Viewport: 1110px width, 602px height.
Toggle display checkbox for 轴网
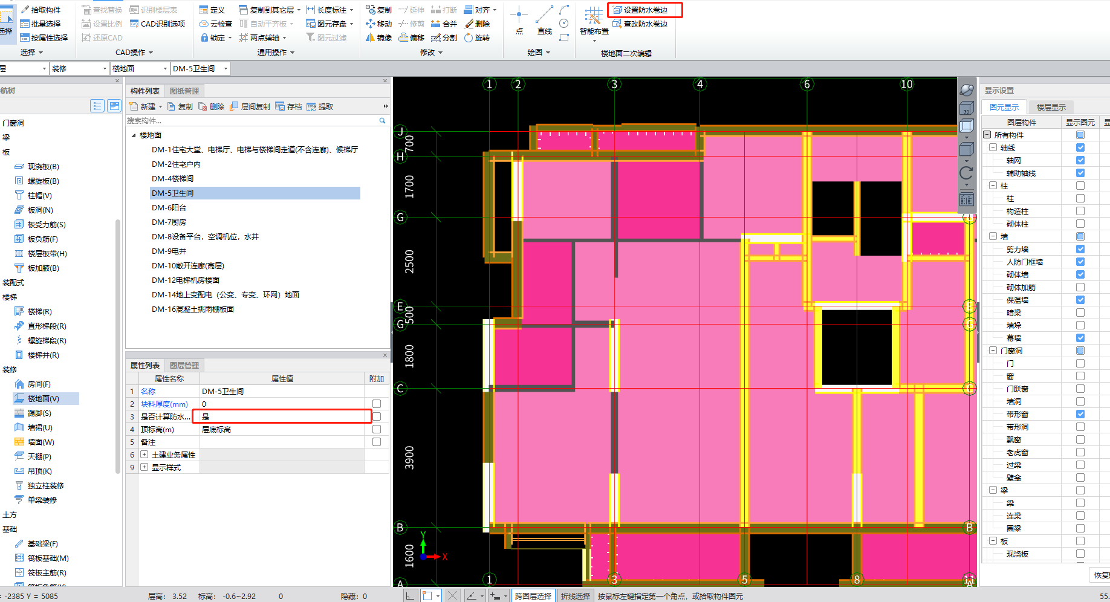[1080, 160]
